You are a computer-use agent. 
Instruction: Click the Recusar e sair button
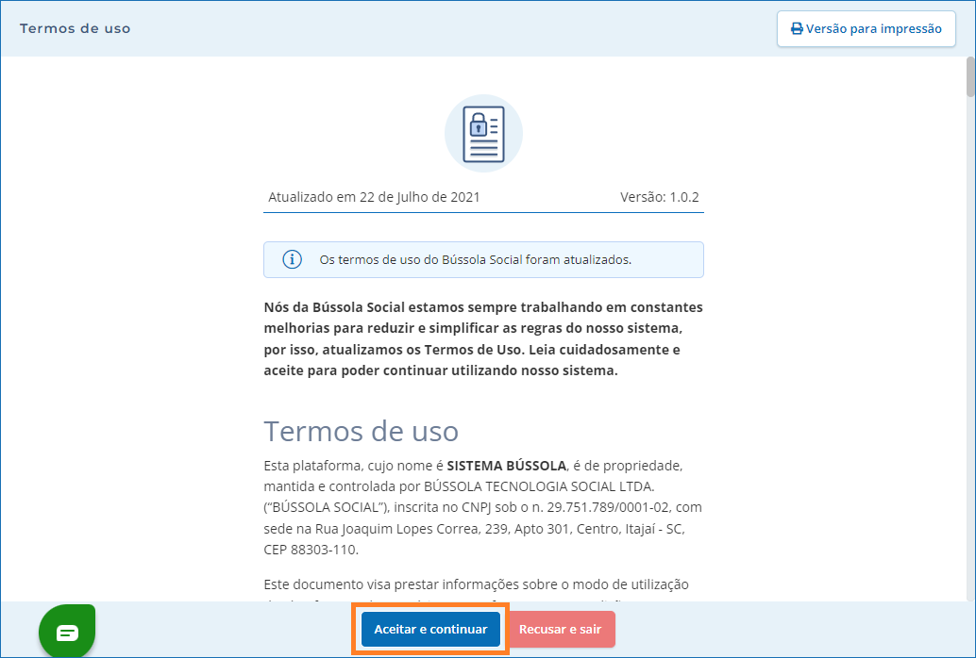point(560,629)
